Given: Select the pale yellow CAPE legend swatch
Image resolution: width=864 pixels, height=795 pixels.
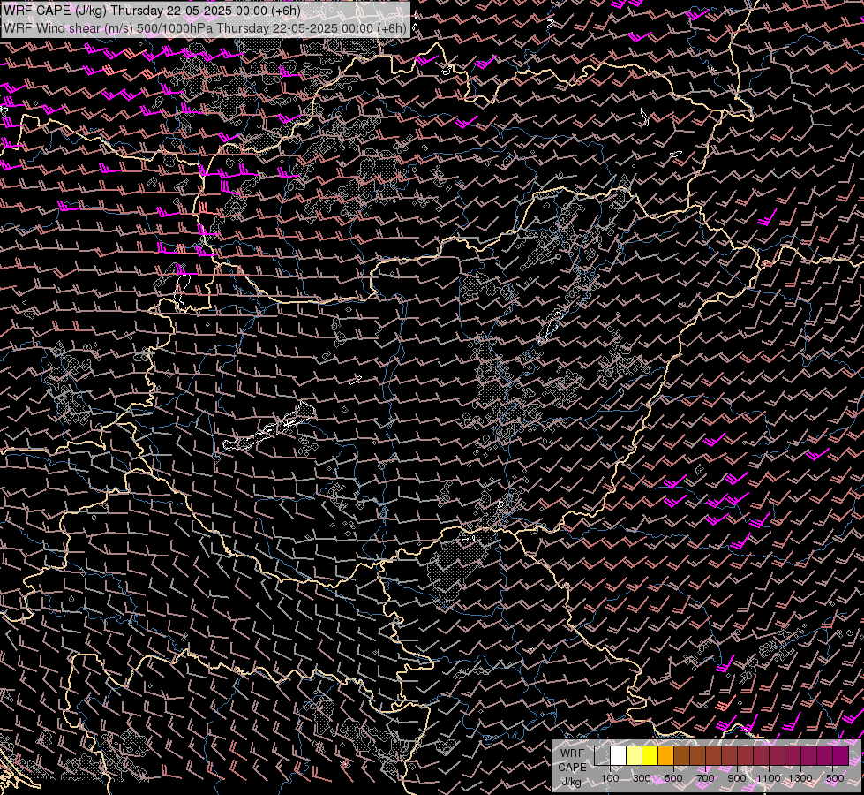Looking at the screenshot, I should [634, 756].
